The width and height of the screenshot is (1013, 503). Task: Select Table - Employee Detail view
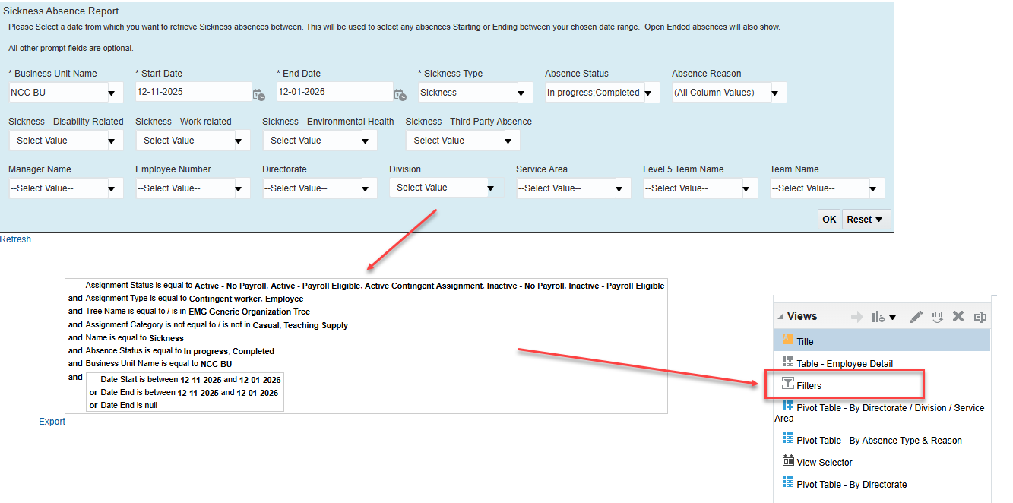(x=844, y=363)
